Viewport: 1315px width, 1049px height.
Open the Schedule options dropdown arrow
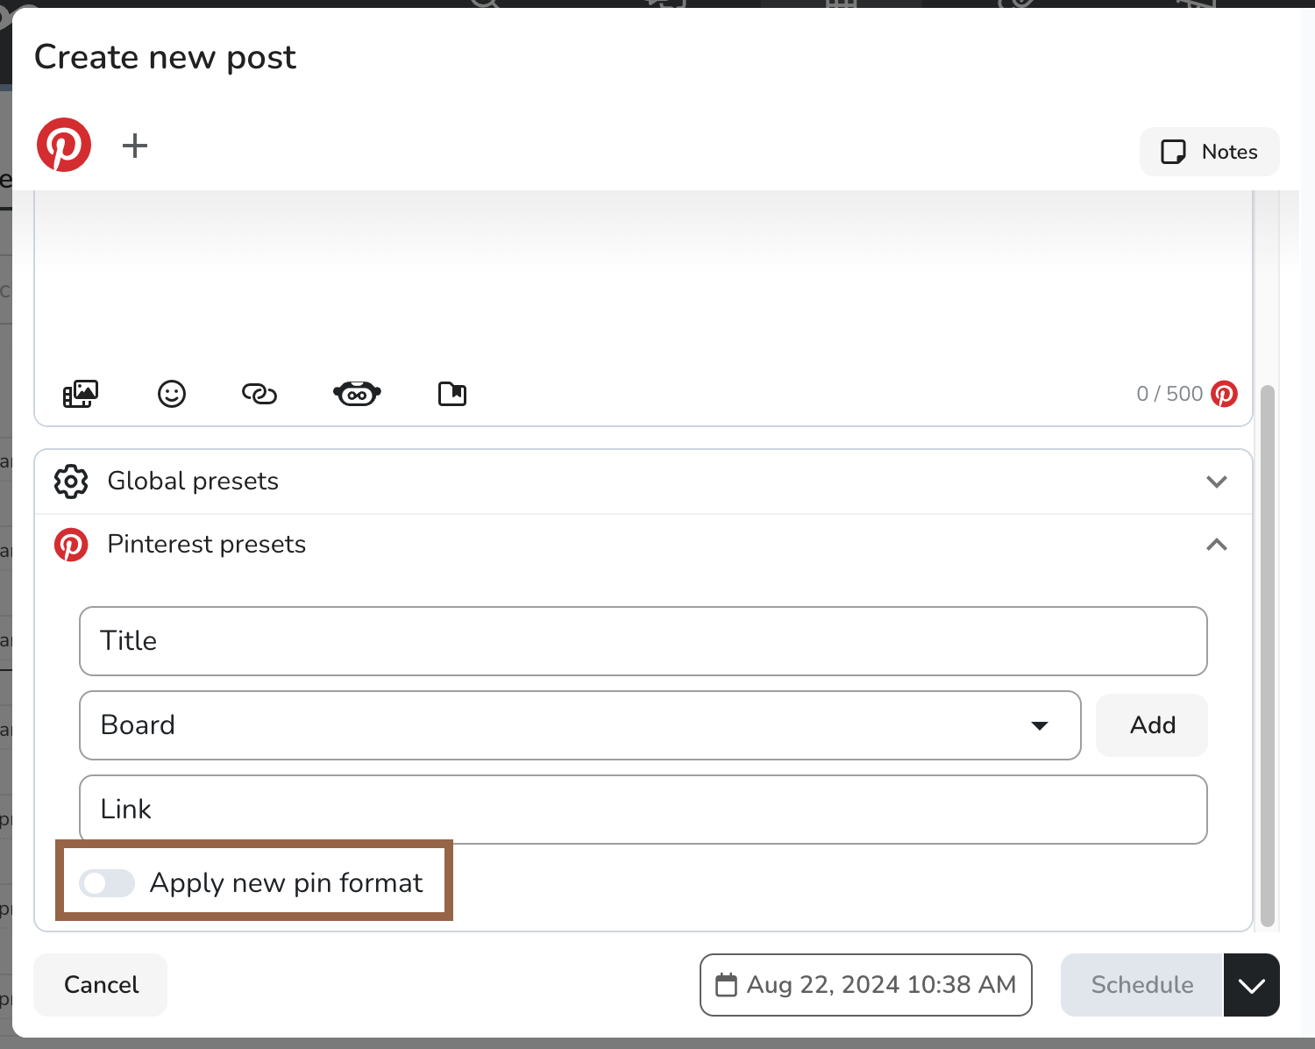[x=1251, y=985]
